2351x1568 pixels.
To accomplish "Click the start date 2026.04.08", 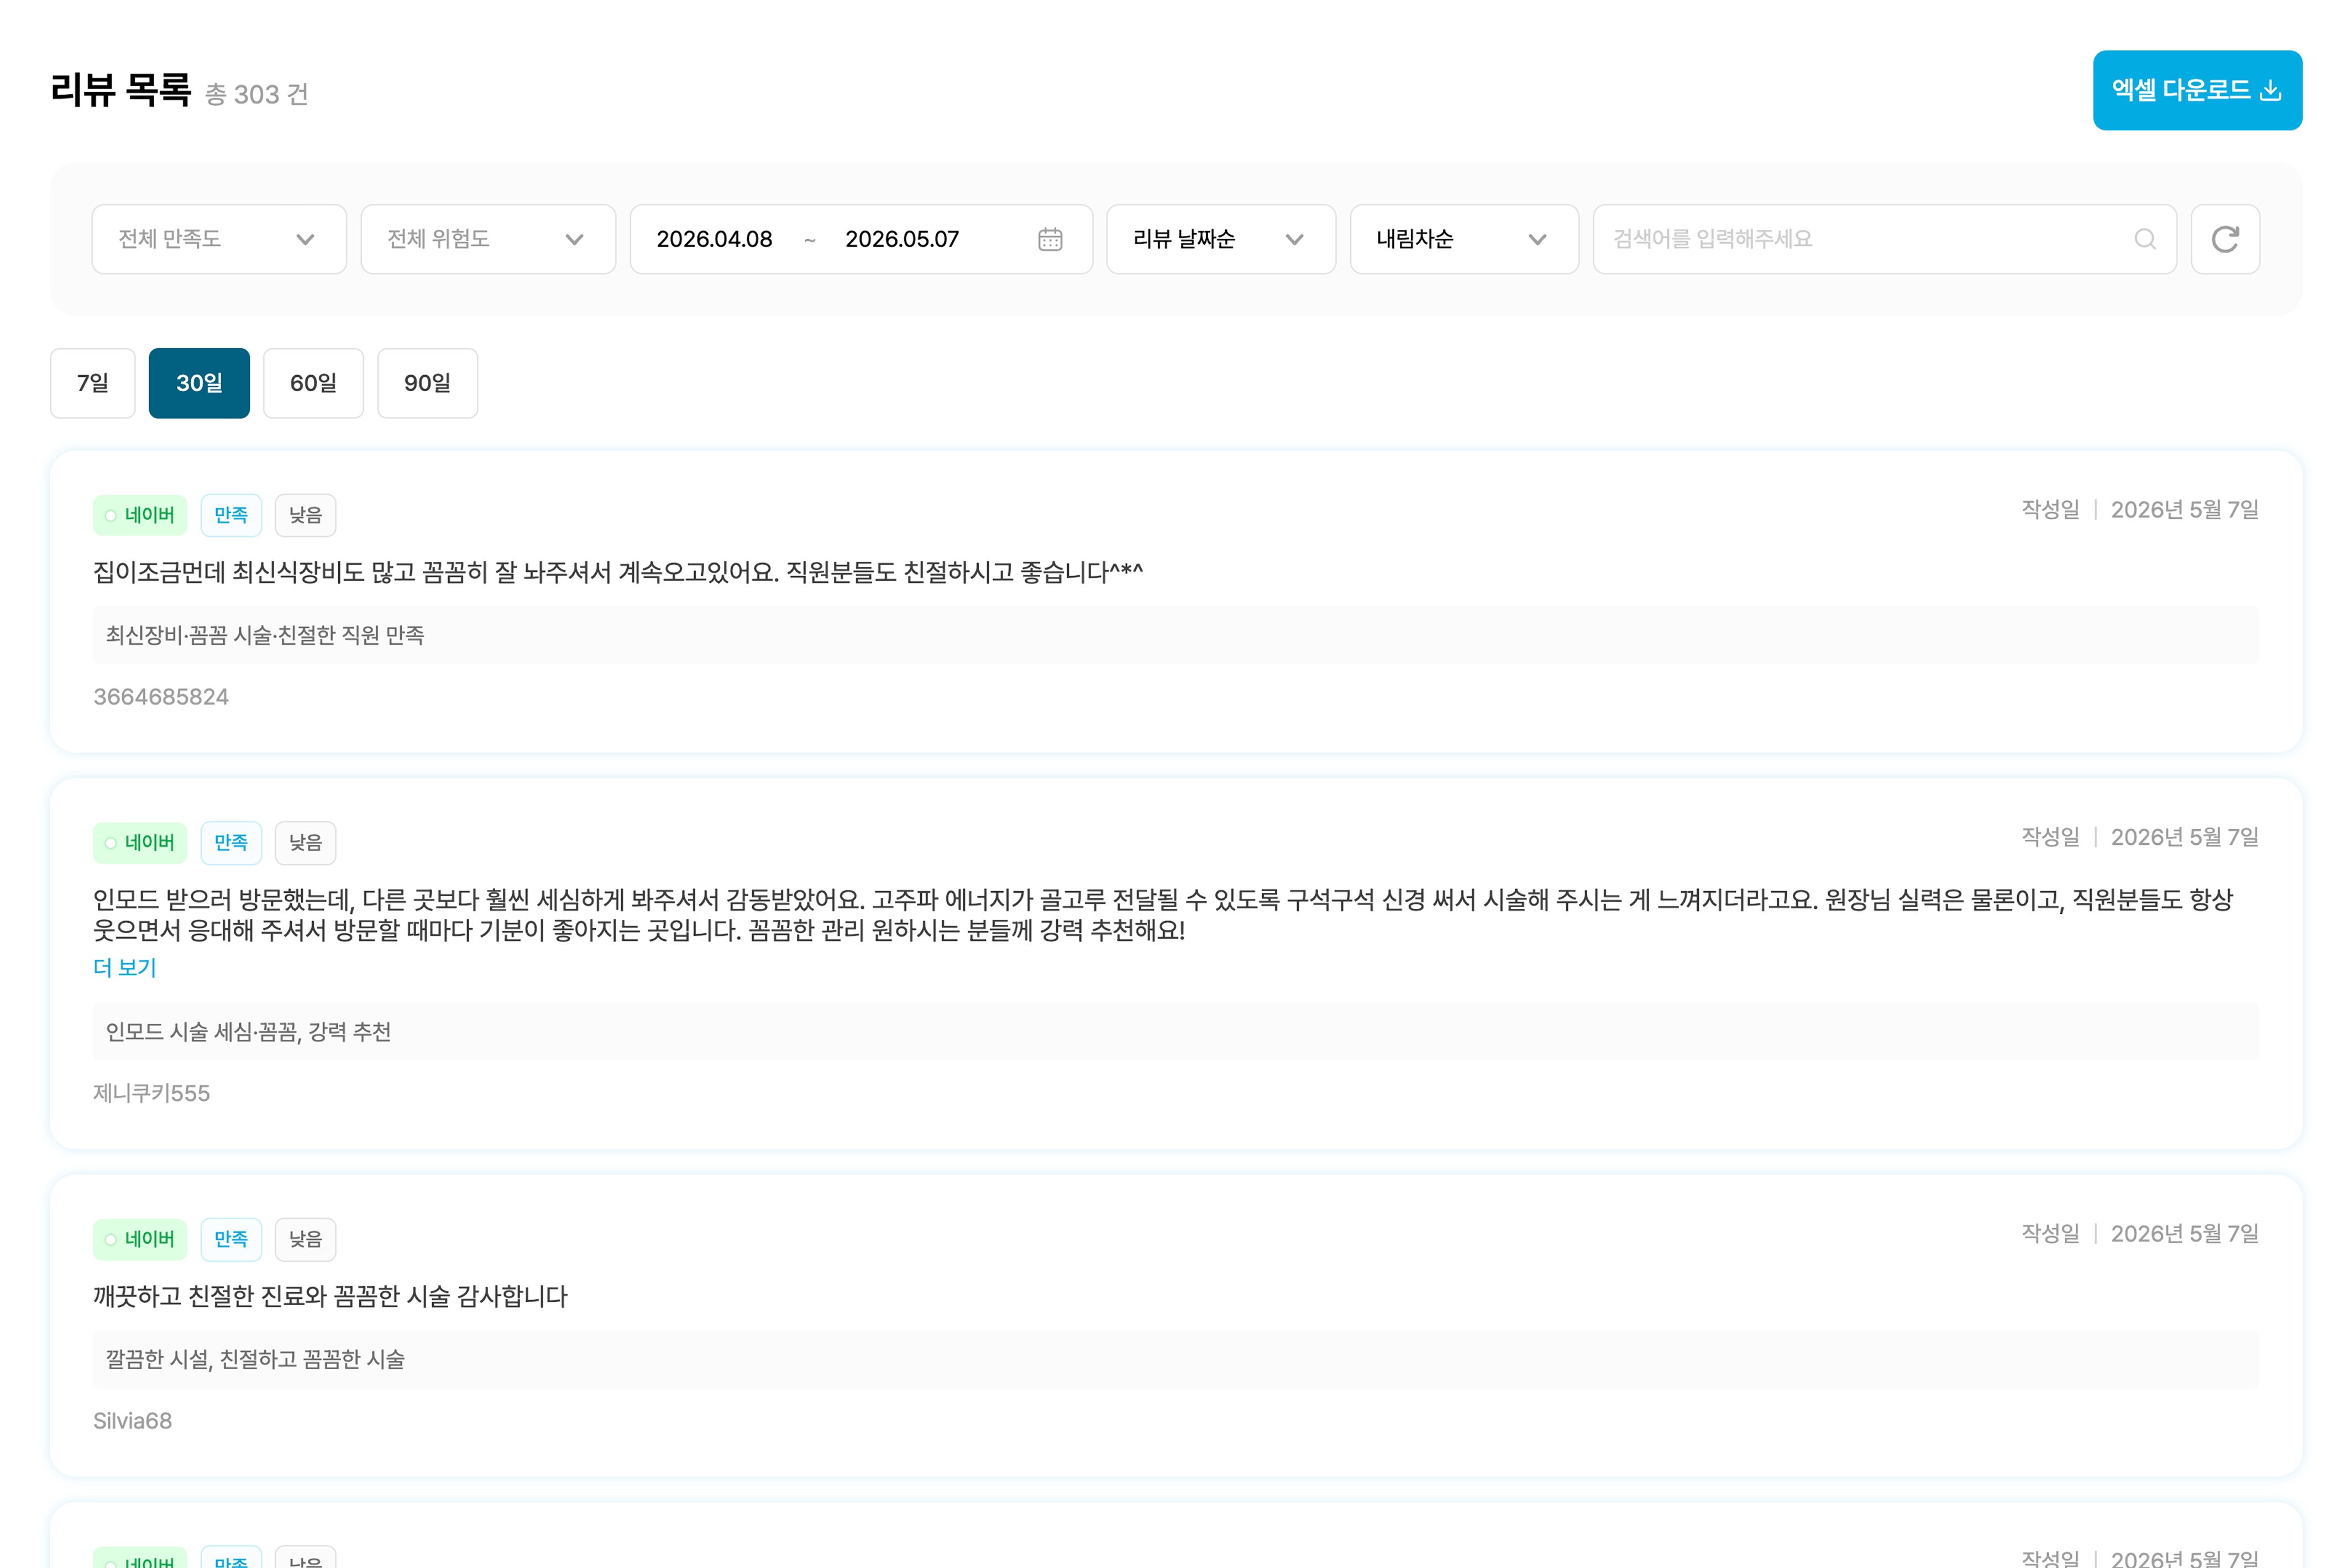I will 714,239.
